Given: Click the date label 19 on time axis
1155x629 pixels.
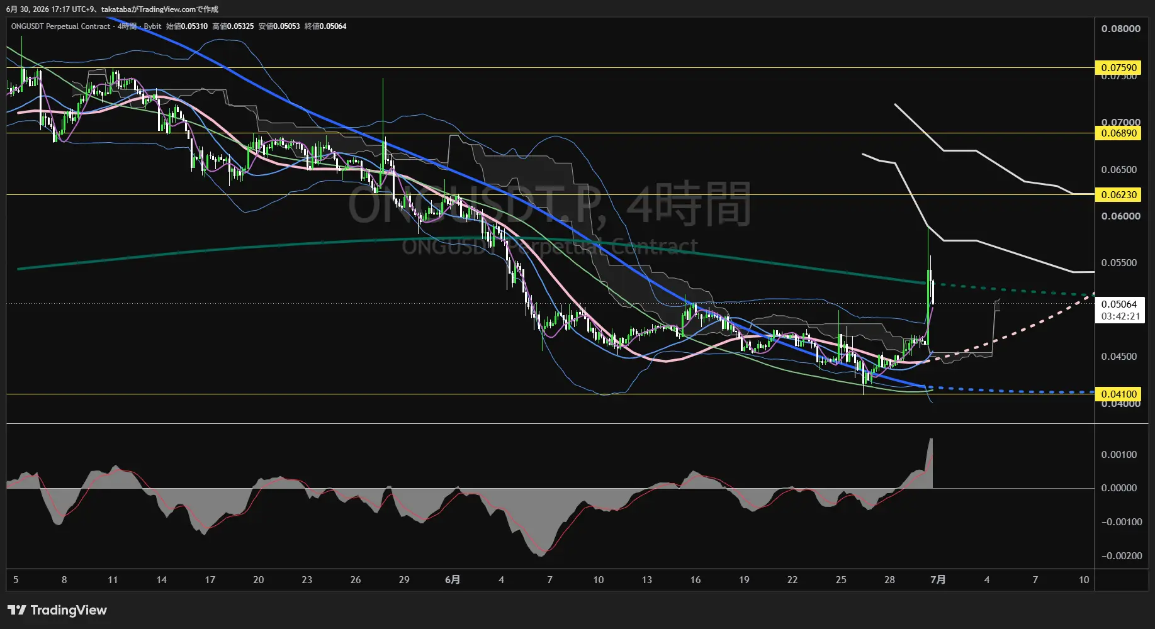Looking at the screenshot, I should (744, 580).
